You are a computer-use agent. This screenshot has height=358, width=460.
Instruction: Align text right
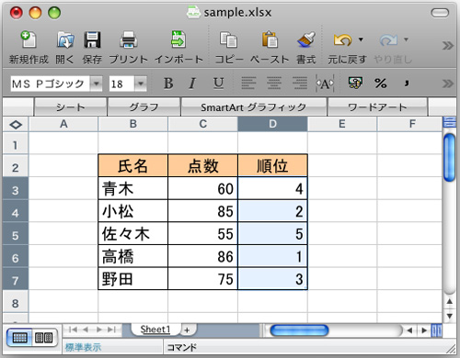click(x=300, y=84)
